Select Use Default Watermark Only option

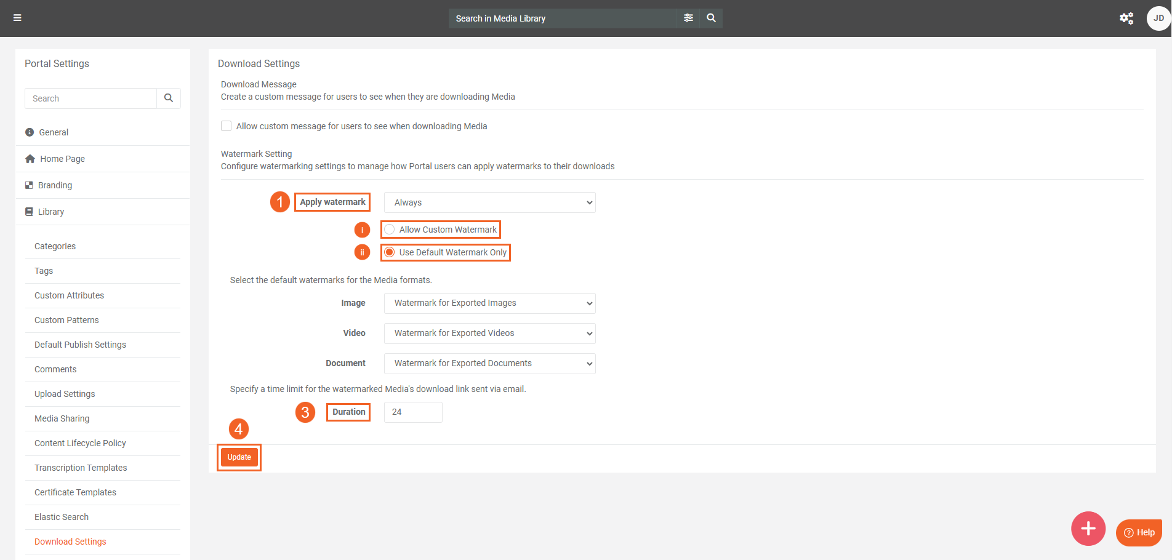390,252
